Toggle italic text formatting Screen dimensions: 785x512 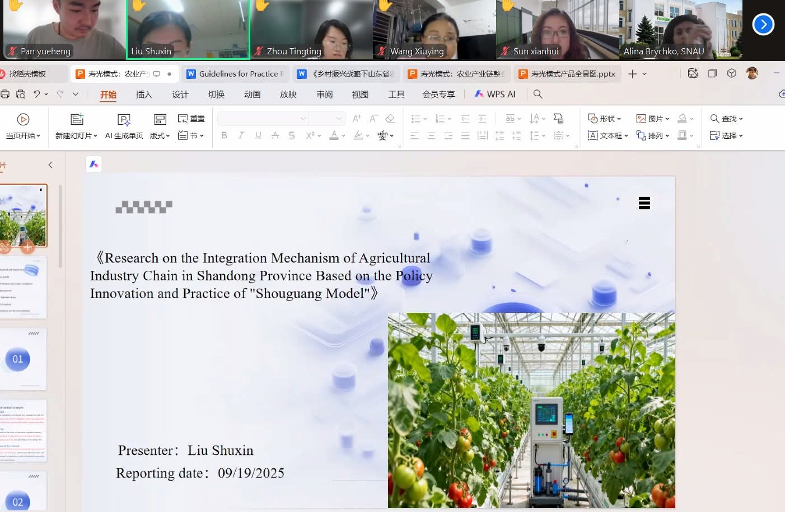tap(241, 135)
